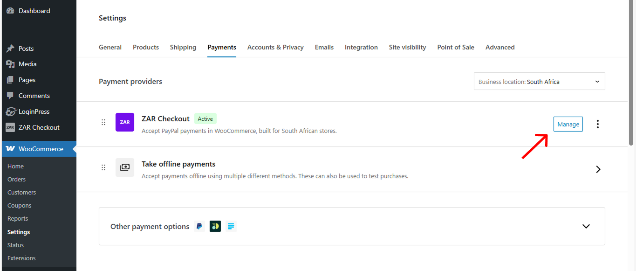The image size is (636, 271).
Task: Click the Payment providers heading
Action: 130,81
